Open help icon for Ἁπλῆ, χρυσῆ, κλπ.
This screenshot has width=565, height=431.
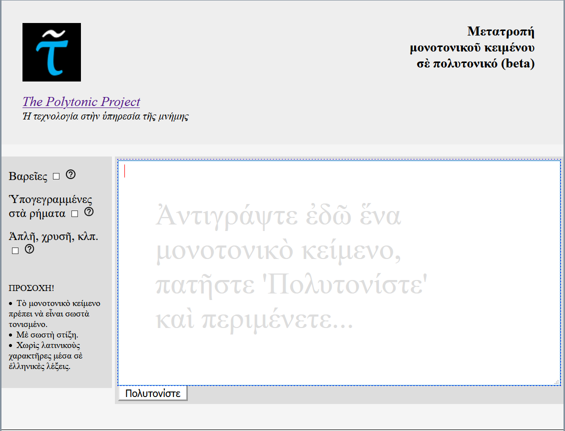pyautogui.click(x=29, y=249)
